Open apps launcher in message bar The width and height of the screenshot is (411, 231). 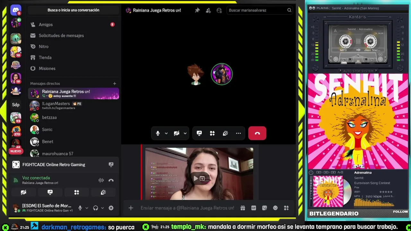pyautogui.click(x=286, y=208)
